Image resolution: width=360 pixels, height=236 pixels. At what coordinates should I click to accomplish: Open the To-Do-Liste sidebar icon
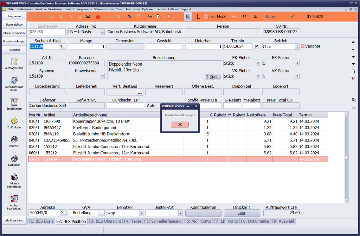click(x=14, y=121)
